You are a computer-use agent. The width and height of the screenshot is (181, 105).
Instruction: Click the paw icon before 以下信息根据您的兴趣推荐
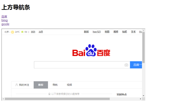tap(49, 94)
